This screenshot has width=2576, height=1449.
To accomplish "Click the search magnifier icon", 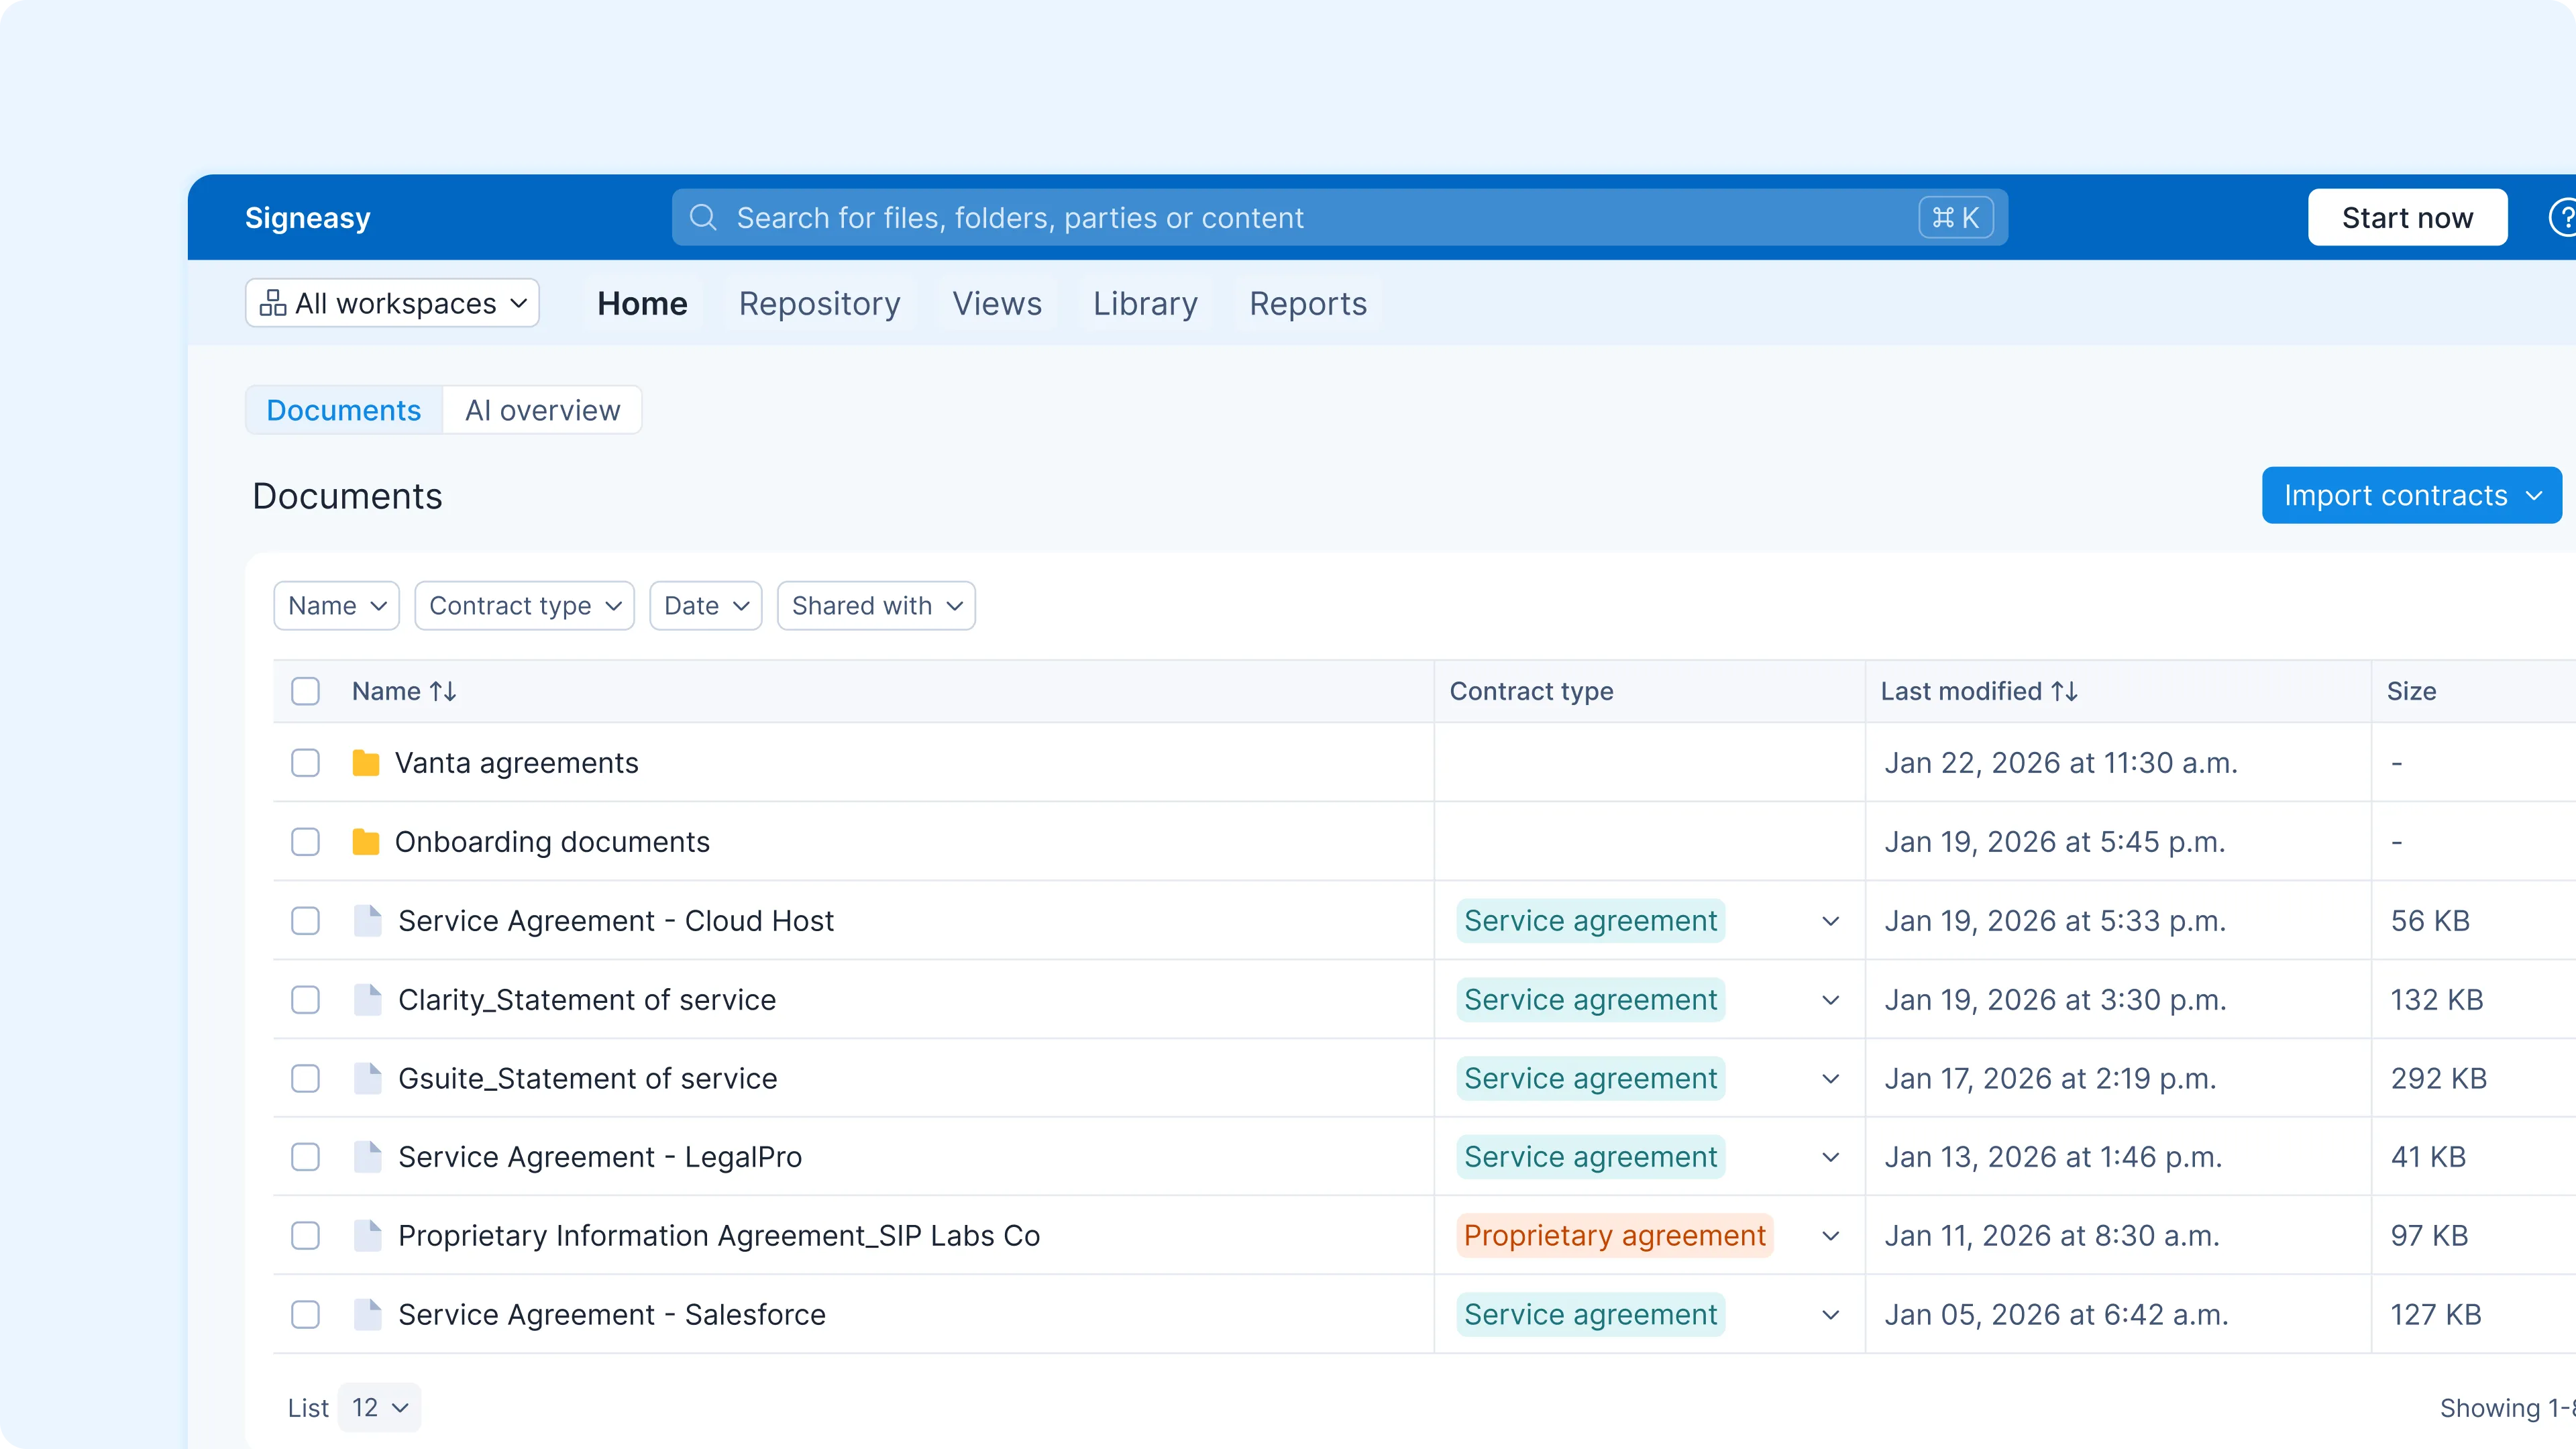I will [x=703, y=217].
